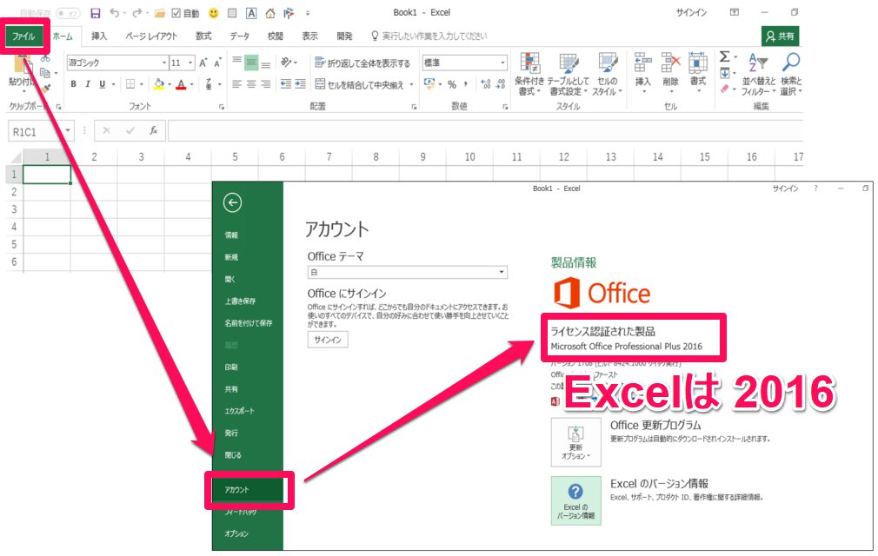The height and width of the screenshot is (556, 878).
Task: Apply comma style number format
Action: [x=465, y=84]
